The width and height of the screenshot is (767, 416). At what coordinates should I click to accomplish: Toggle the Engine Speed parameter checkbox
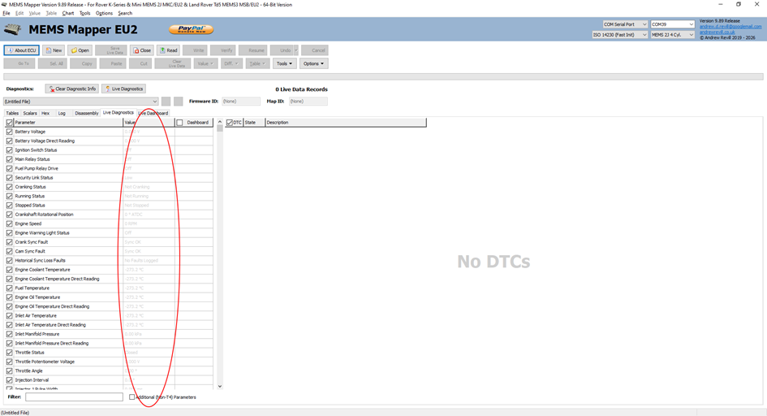(10, 223)
